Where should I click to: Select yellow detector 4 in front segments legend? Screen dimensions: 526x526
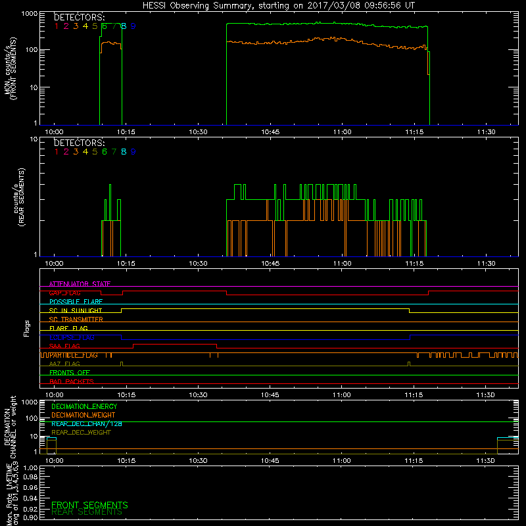85,26
